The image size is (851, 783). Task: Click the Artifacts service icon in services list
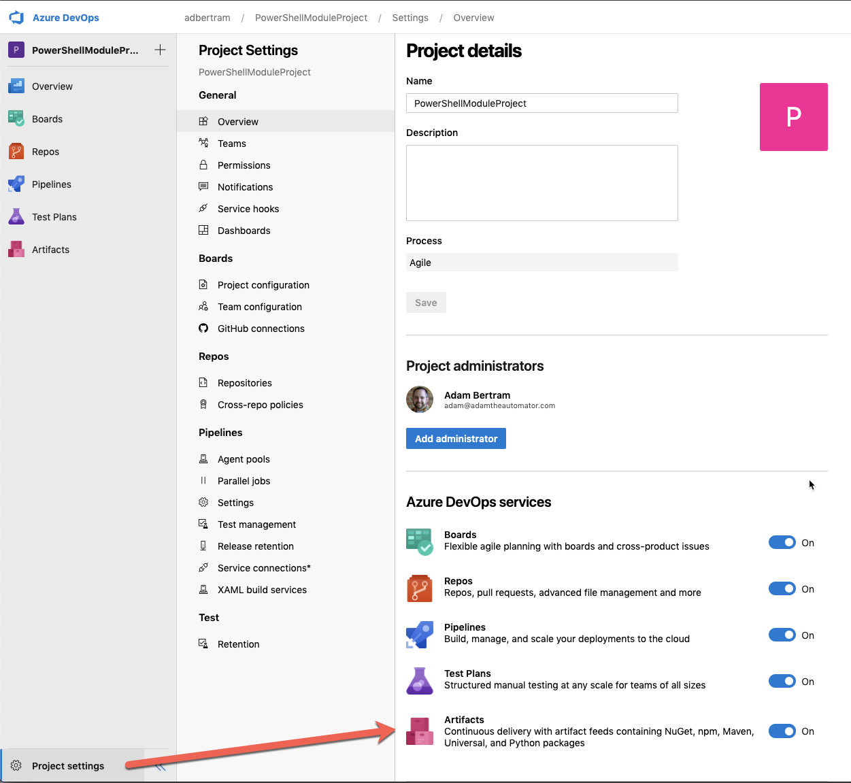coord(420,731)
